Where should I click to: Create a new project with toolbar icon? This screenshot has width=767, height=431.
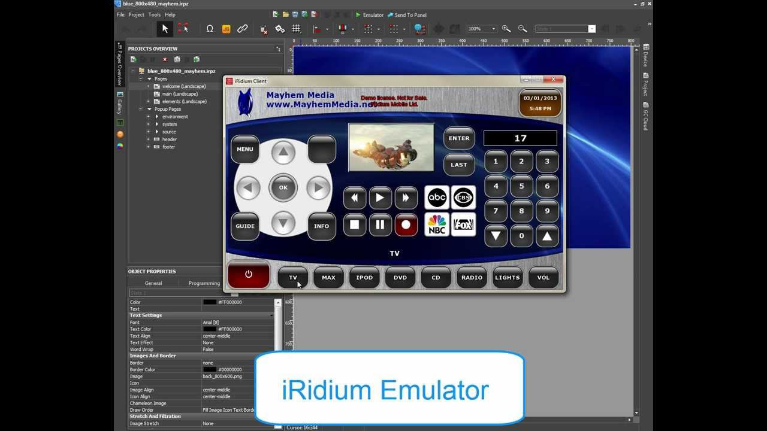tap(276, 14)
